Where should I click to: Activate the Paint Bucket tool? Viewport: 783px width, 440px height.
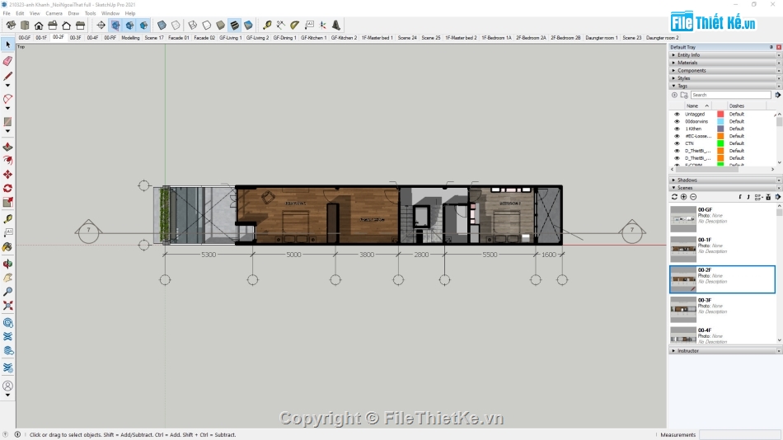click(7, 246)
